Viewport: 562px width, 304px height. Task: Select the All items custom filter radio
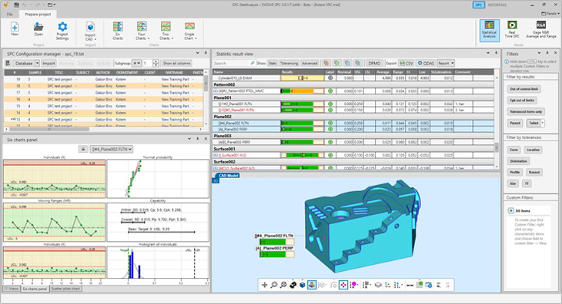click(510, 211)
